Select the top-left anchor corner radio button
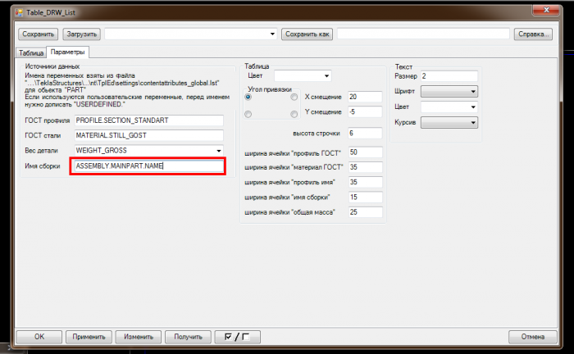This screenshot has height=354, width=574. (248, 97)
